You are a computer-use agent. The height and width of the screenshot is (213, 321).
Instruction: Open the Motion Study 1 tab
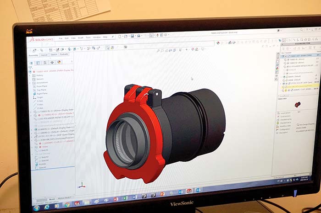tap(65, 198)
